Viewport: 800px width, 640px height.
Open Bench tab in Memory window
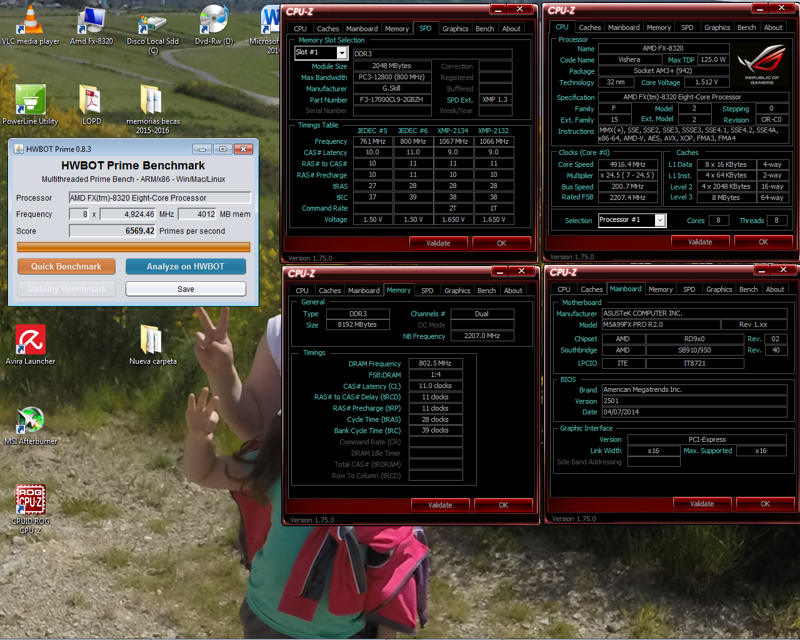click(x=486, y=291)
